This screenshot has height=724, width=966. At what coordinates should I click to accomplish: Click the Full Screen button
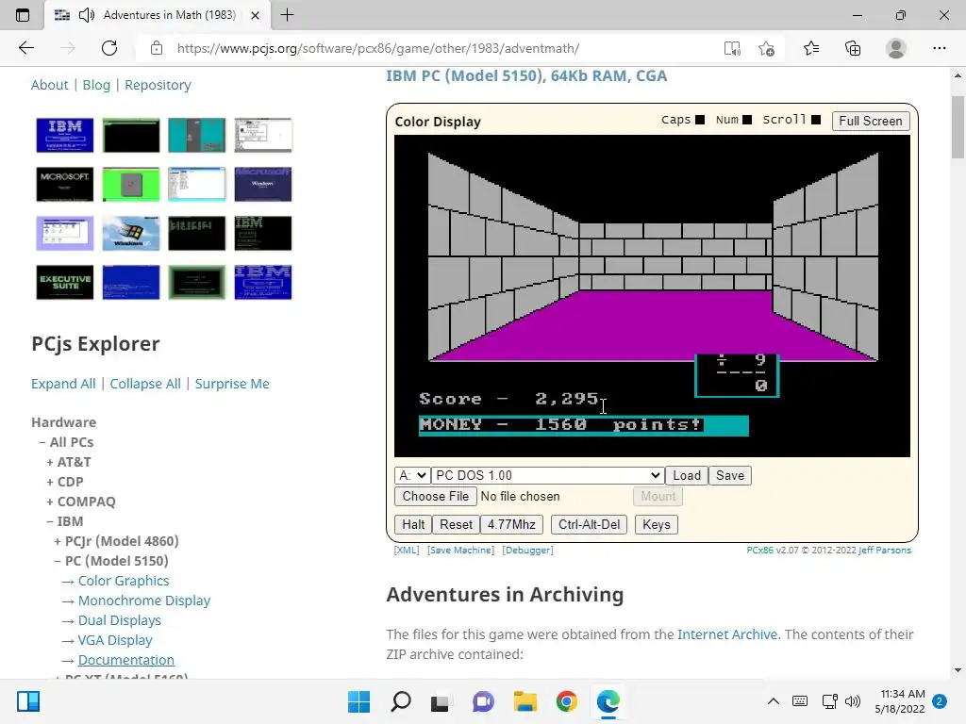pyautogui.click(x=871, y=121)
